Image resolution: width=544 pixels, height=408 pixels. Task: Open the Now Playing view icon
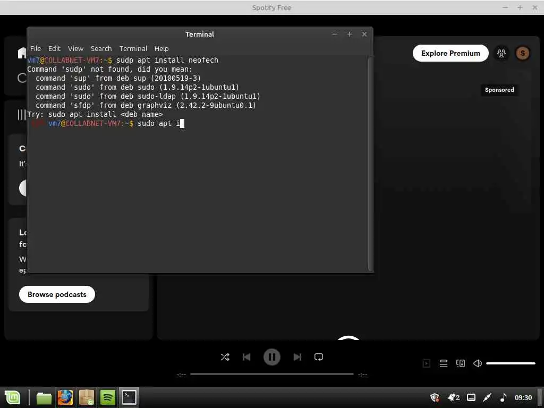coord(427,363)
